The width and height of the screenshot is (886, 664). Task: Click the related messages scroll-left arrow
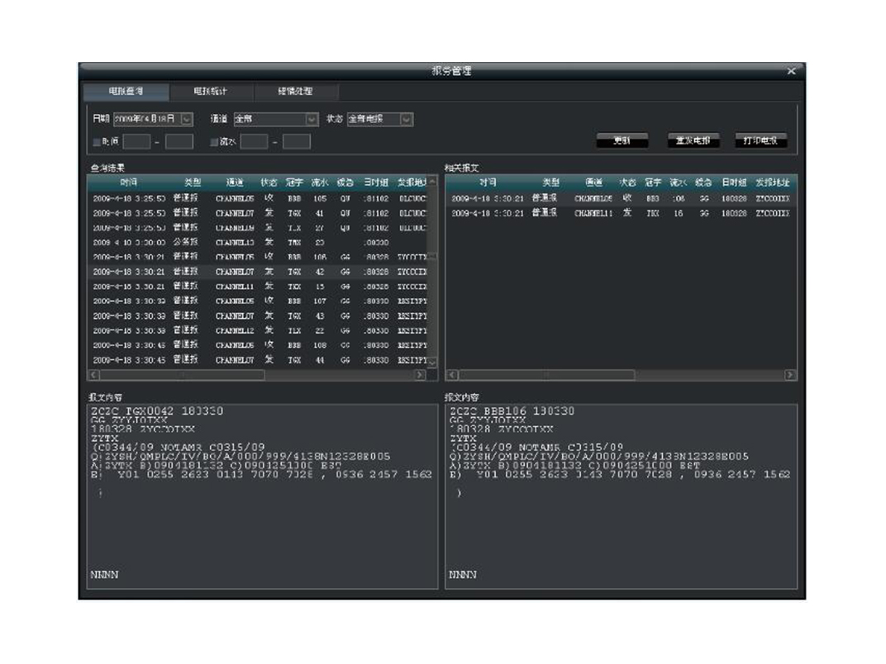452,375
